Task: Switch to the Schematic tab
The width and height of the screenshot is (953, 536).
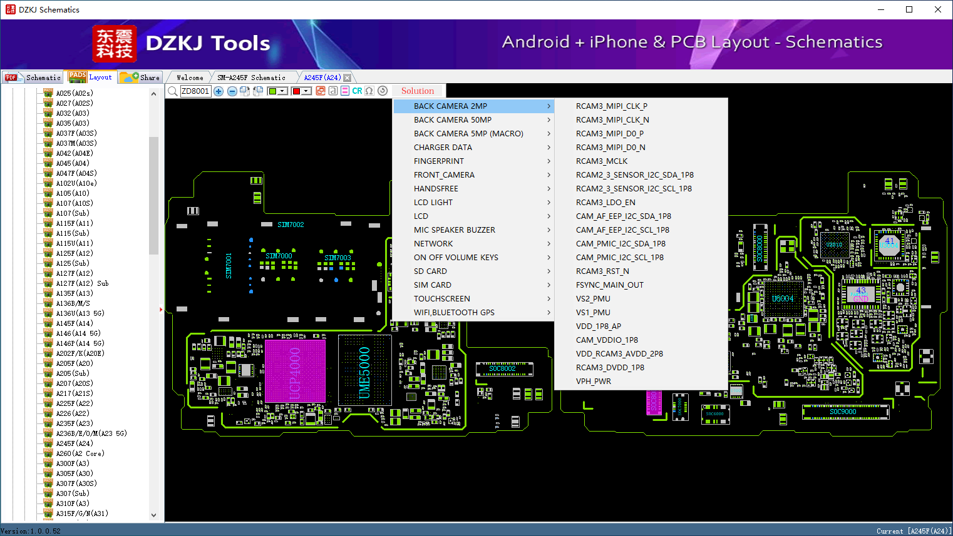Action: click(x=33, y=78)
